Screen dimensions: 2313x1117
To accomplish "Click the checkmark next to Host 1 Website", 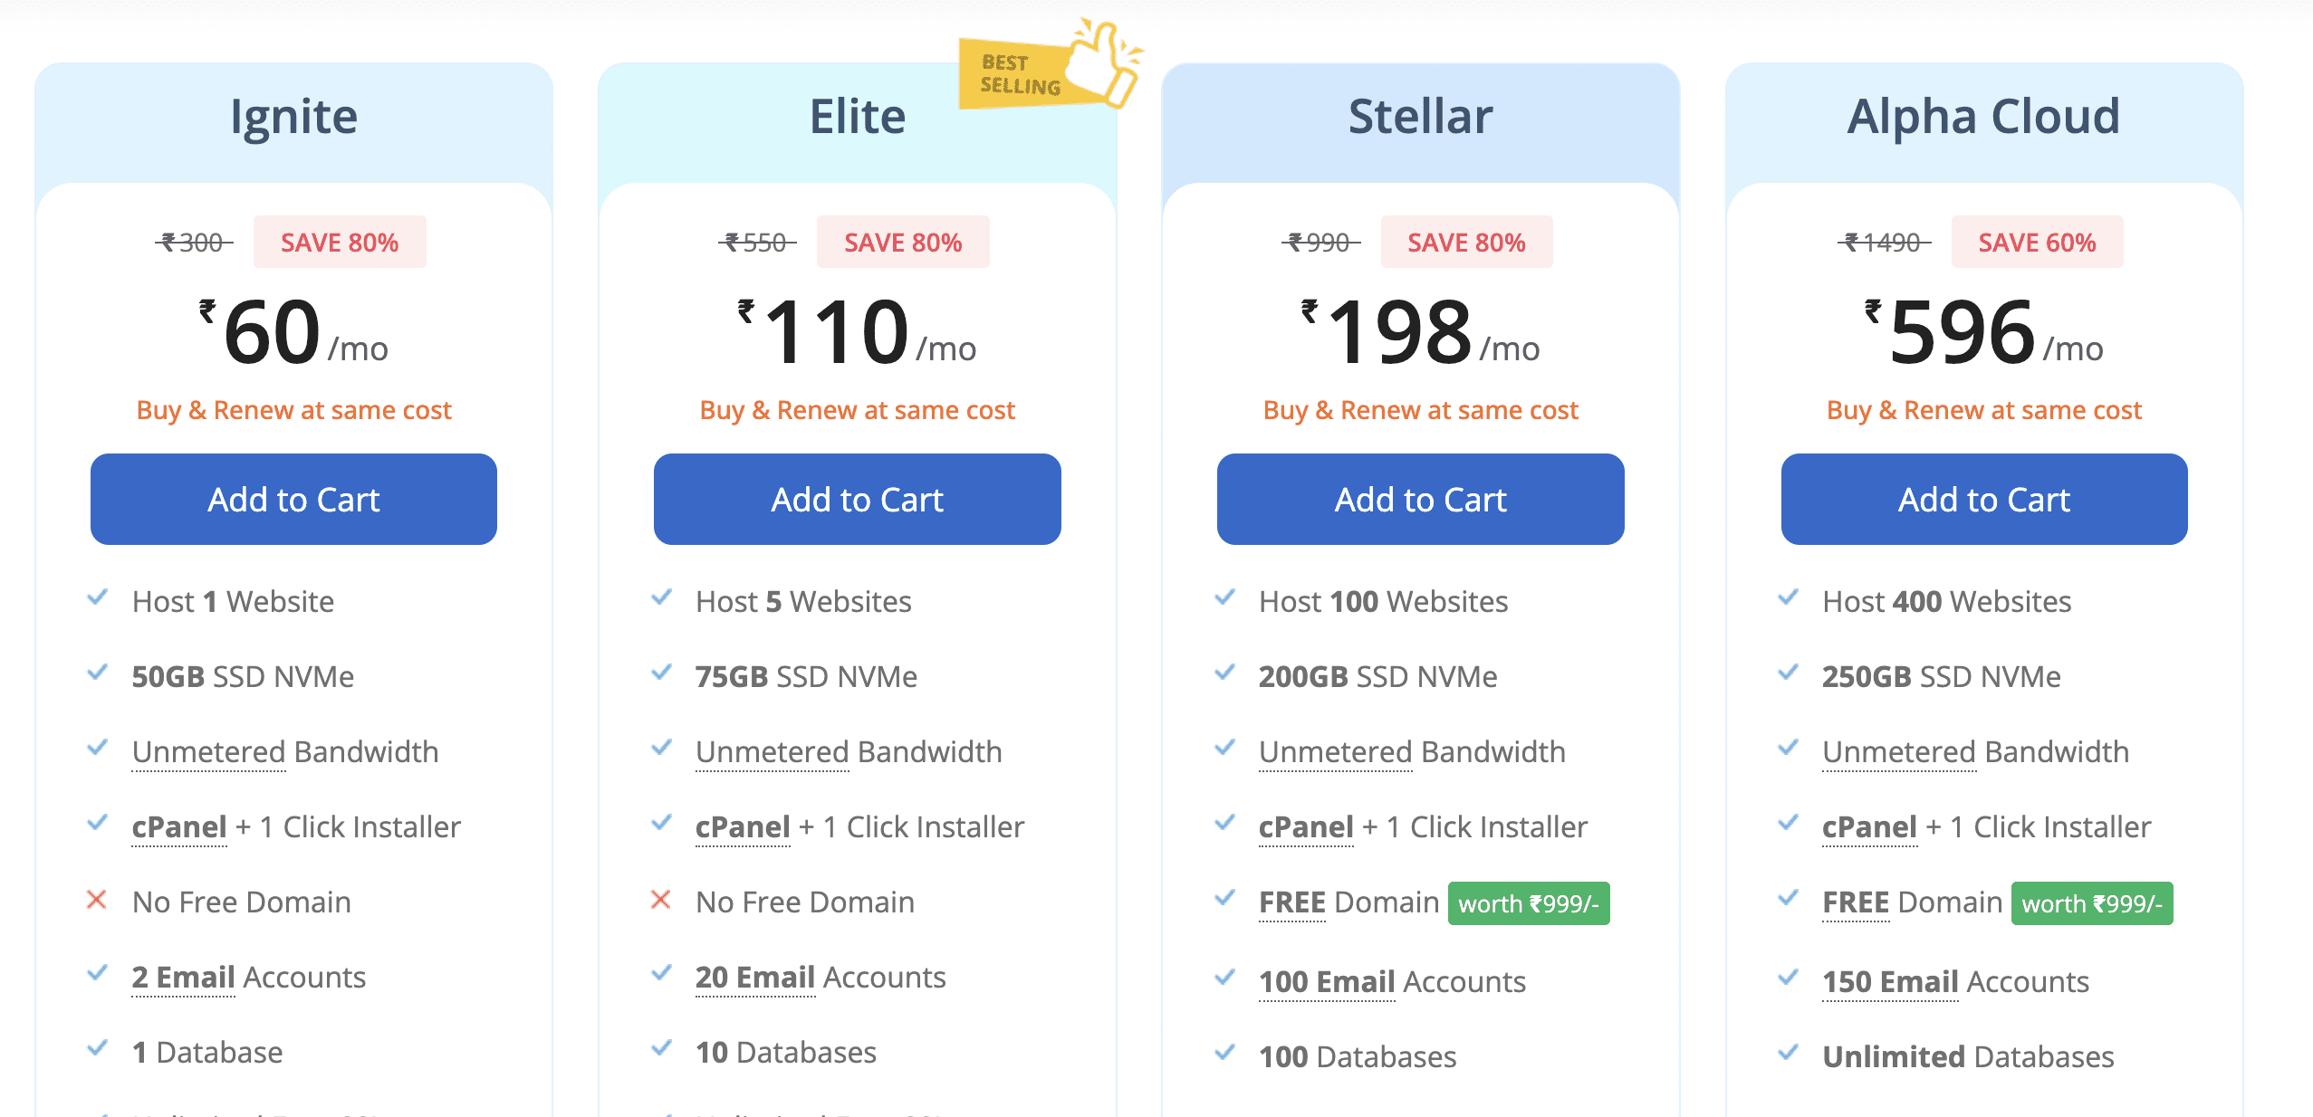I will (97, 598).
